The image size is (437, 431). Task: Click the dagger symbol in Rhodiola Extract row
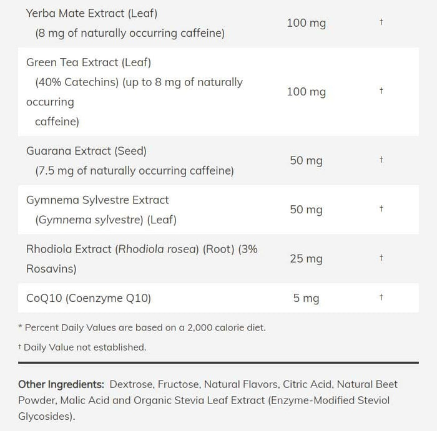(381, 258)
